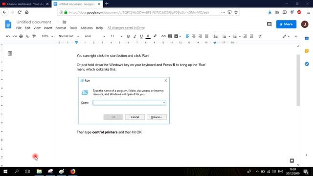
Task: Decrease the paragraph indent
Action: pyautogui.click(x=245, y=36)
